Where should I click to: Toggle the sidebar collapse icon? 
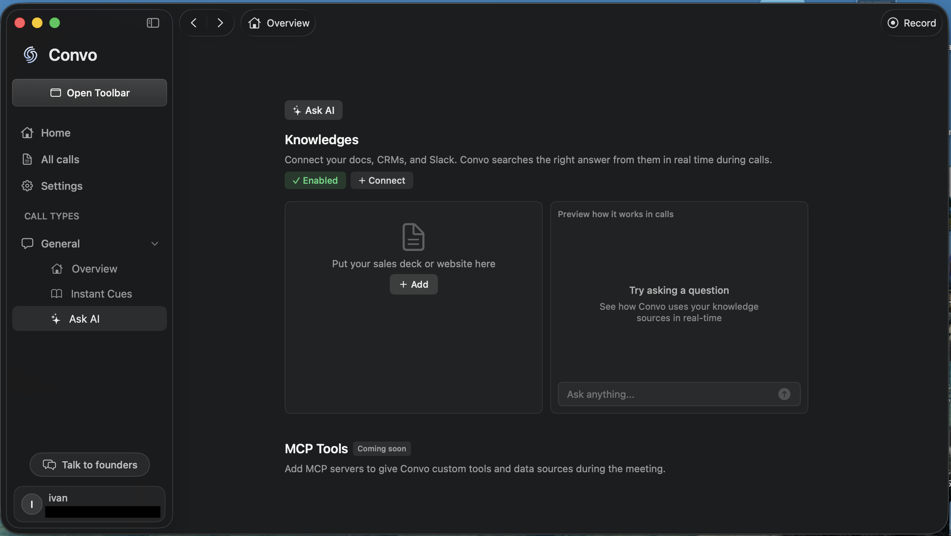[x=153, y=23]
